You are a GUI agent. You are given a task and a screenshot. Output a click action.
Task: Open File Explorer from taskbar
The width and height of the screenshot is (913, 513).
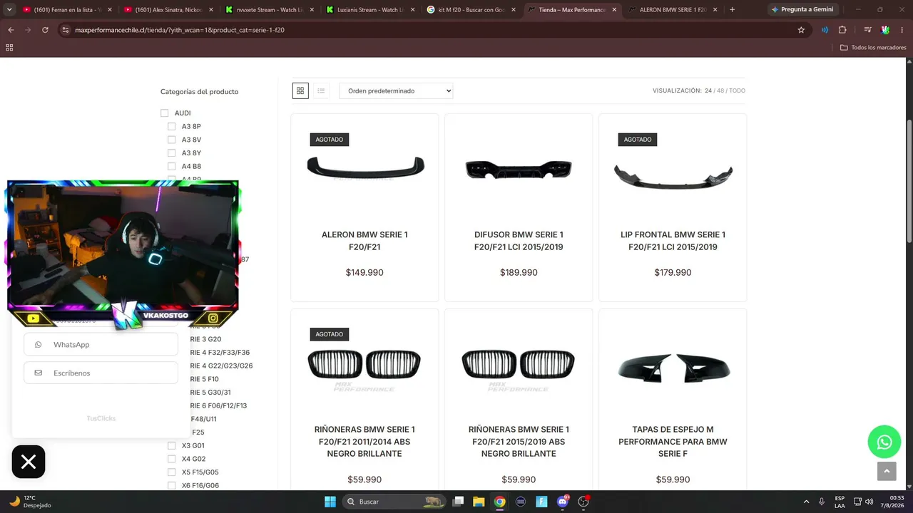[x=479, y=502]
